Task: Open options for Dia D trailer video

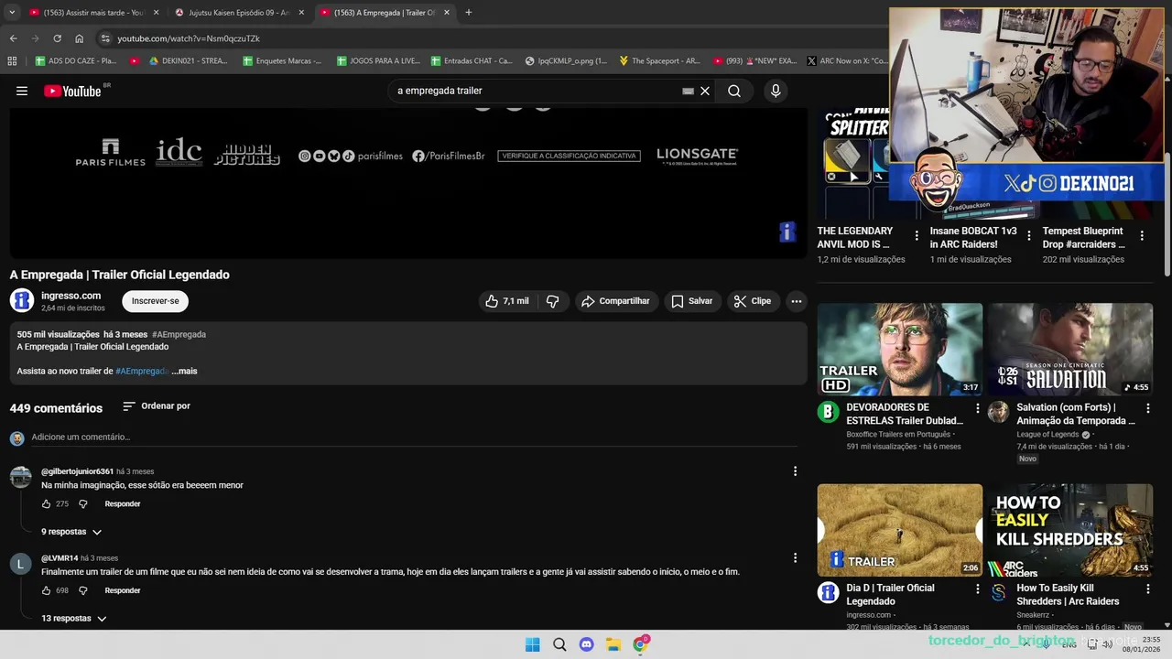Action: (977, 589)
